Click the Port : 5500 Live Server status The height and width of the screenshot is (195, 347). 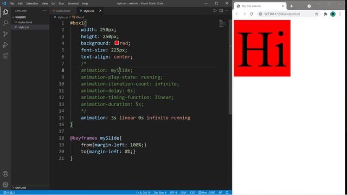(207, 192)
